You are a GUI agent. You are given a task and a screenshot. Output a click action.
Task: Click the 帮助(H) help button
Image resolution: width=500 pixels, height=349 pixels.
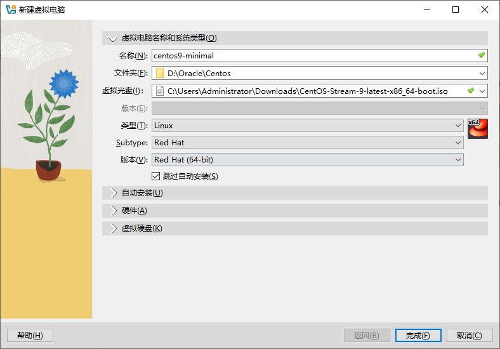30,335
